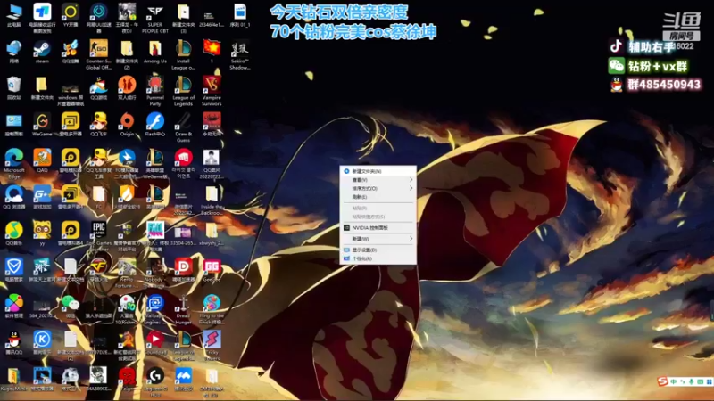Select the WeGame shortcut
714x401 pixels.
click(x=42, y=125)
